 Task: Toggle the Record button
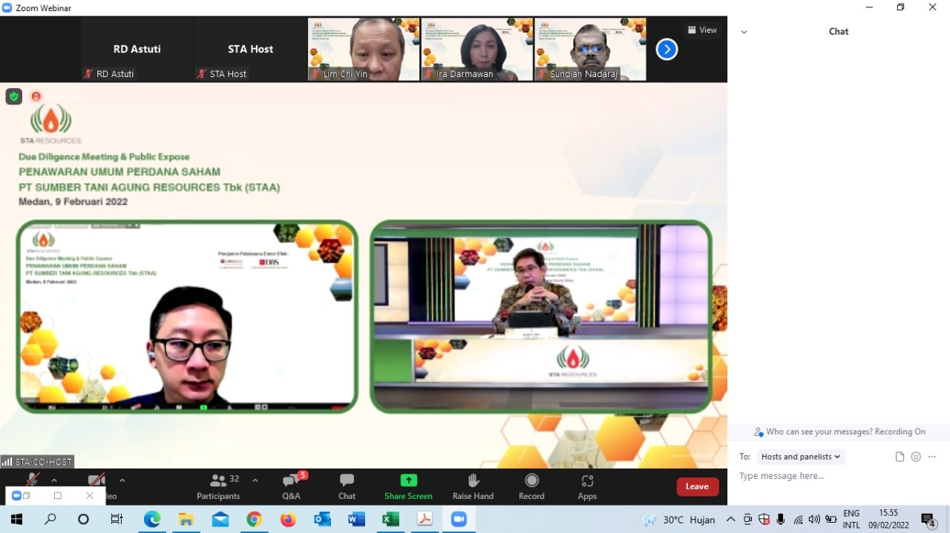coord(531,486)
